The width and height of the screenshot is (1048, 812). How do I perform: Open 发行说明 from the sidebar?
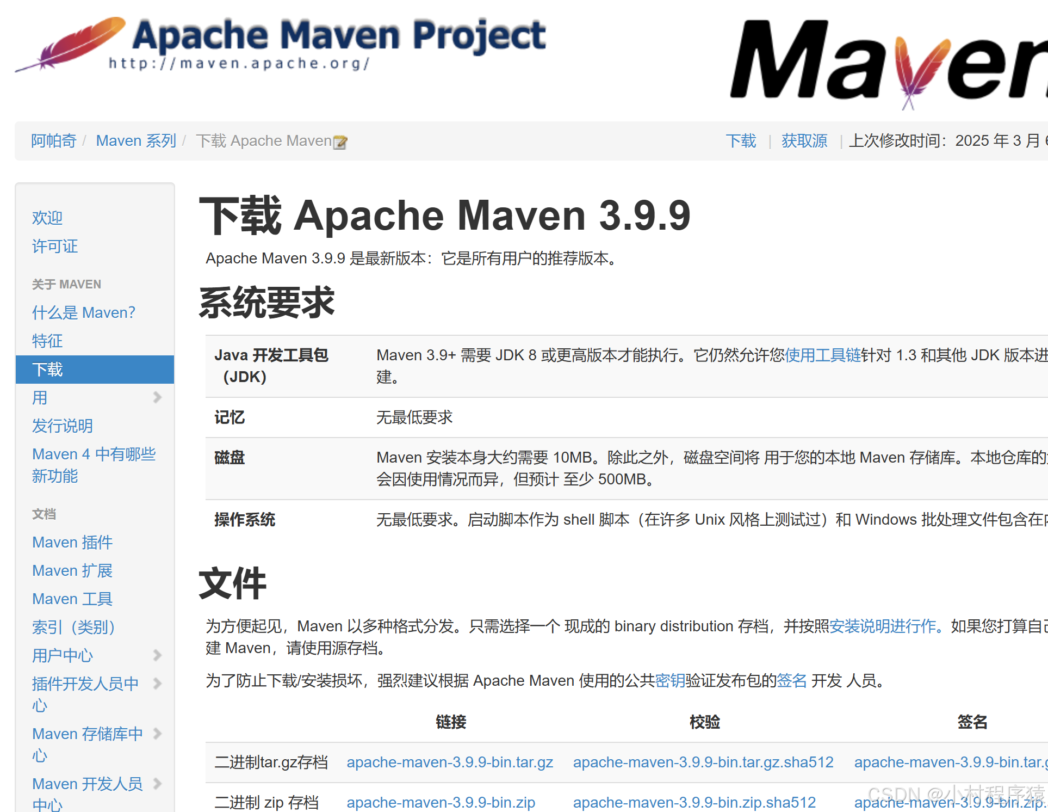coord(62,426)
